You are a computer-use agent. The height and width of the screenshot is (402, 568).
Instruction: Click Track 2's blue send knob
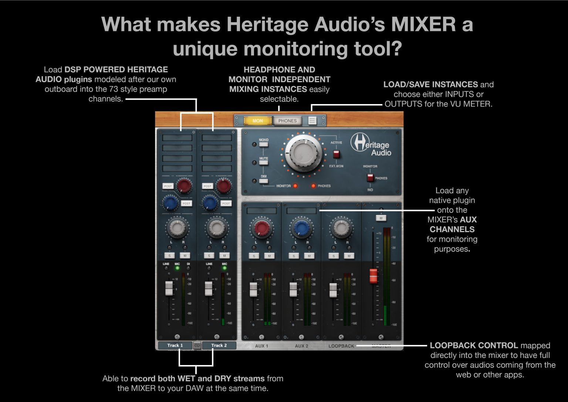pos(210,203)
